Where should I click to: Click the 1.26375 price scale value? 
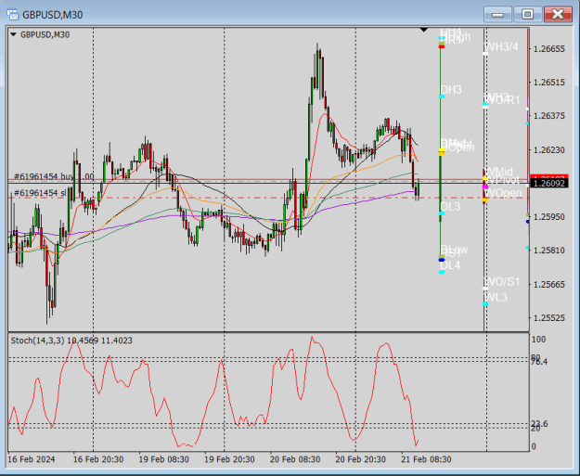[x=549, y=116]
